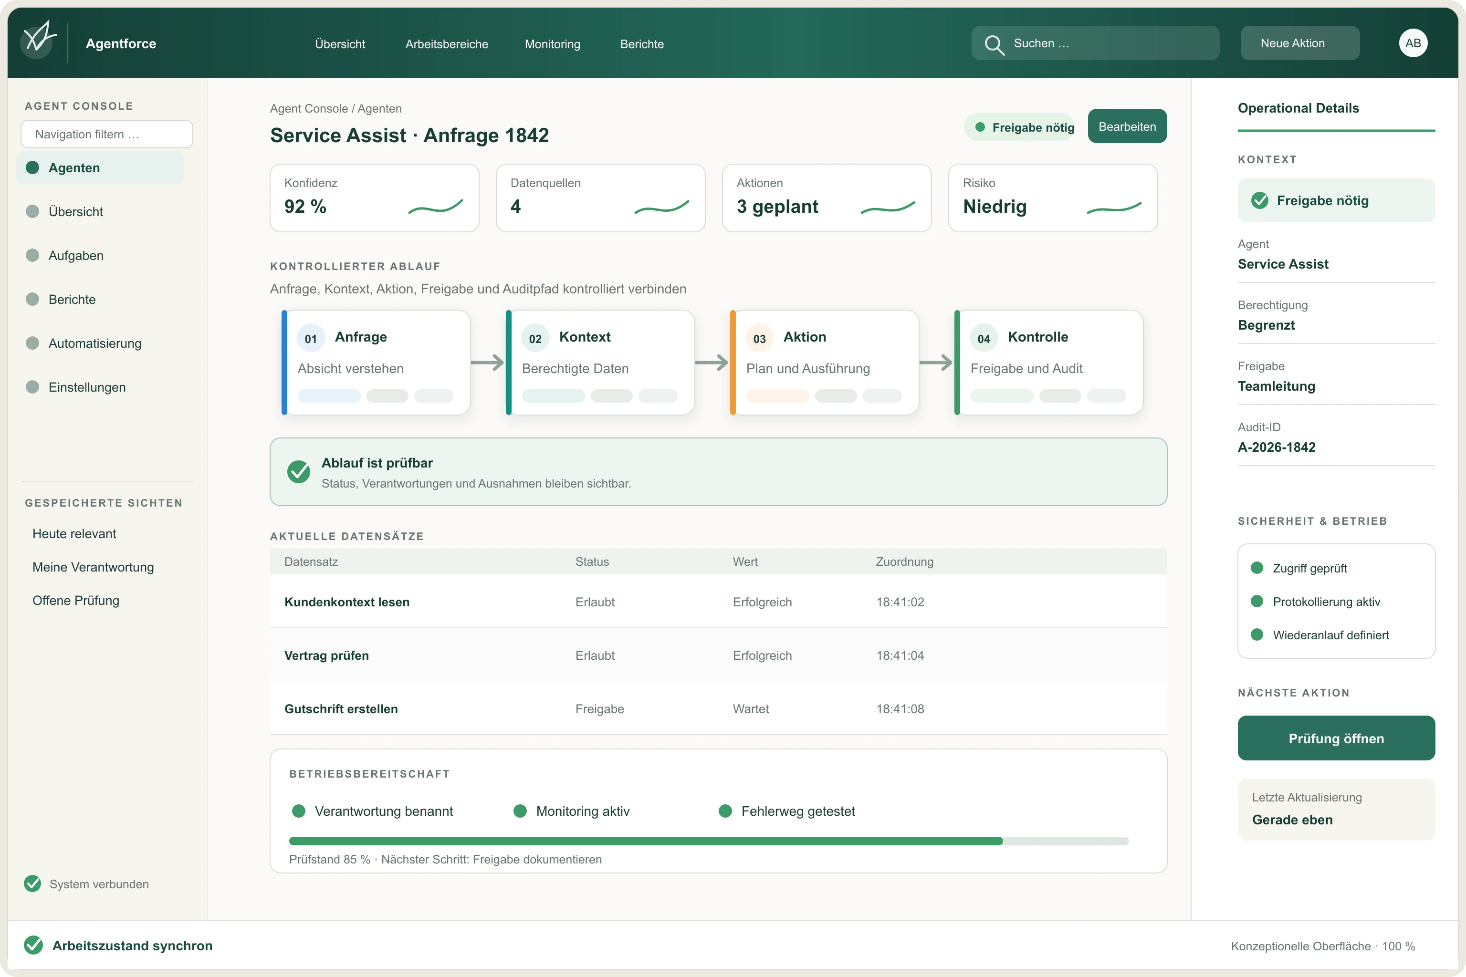Click the Audit-ID value A-2026-1842
This screenshot has width=1466, height=977.
1277,447
